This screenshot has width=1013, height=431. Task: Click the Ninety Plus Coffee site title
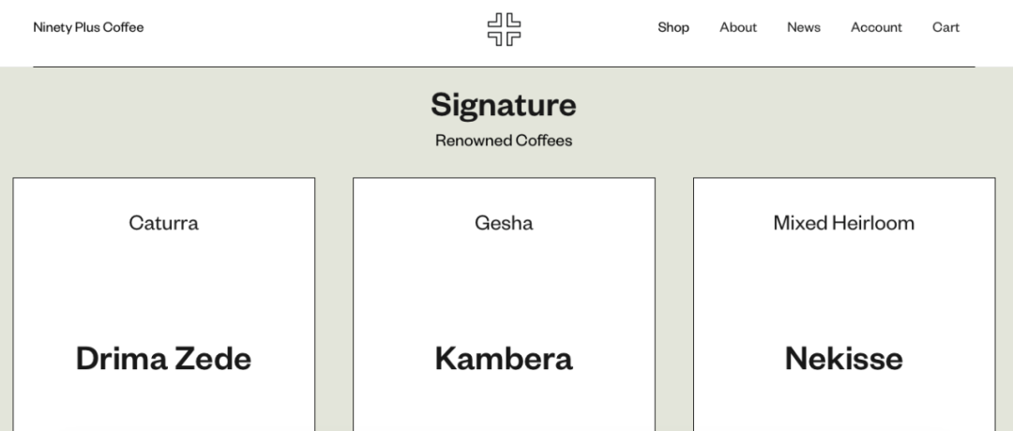[88, 27]
